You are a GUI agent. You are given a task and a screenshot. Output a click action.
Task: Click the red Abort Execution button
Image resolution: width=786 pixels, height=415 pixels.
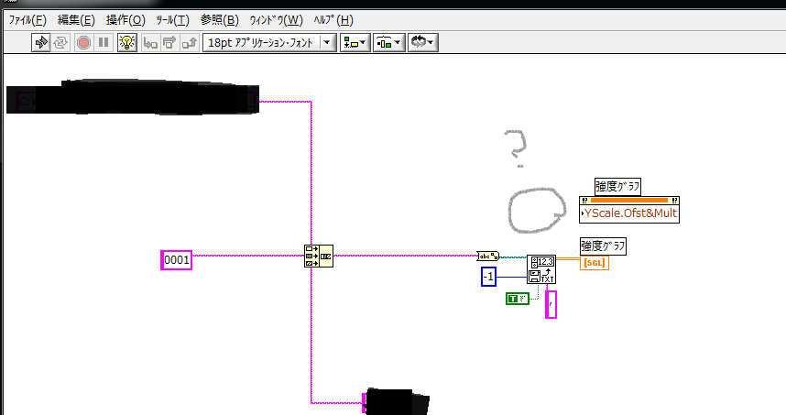tap(83, 43)
